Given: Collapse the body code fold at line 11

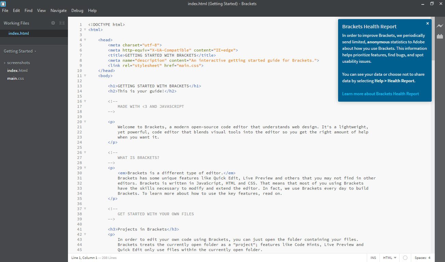Looking at the screenshot, I should [x=84, y=75].
